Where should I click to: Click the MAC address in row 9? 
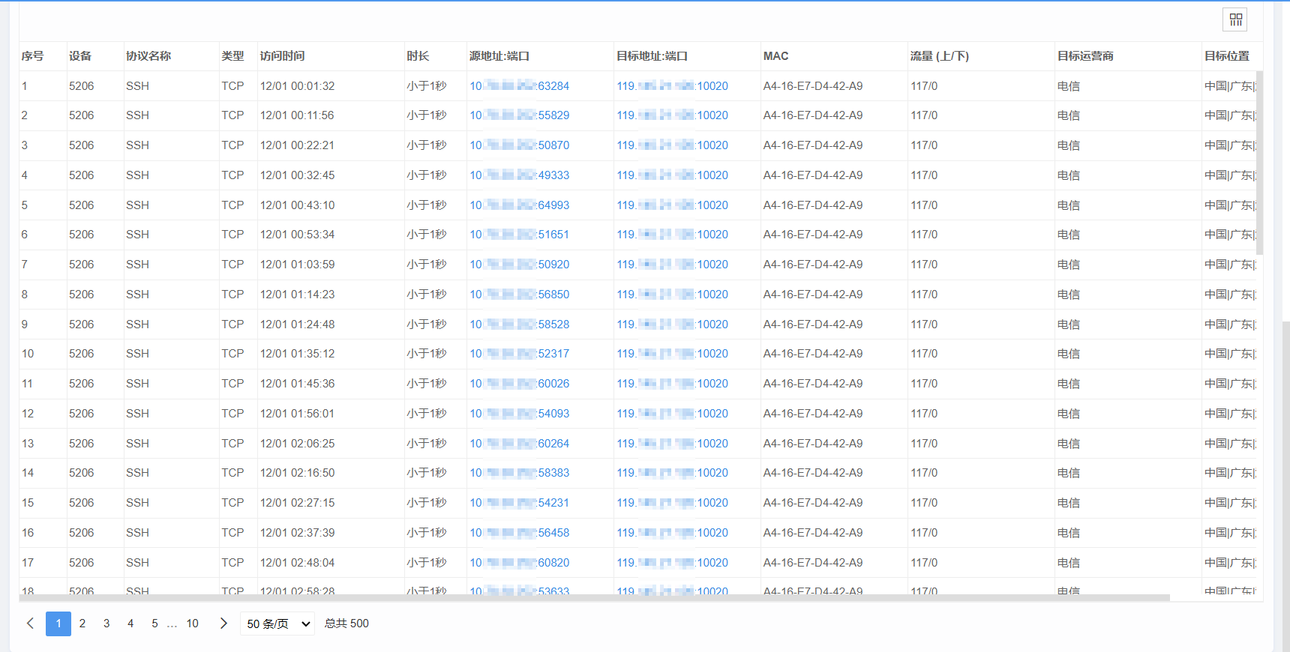[x=813, y=325]
